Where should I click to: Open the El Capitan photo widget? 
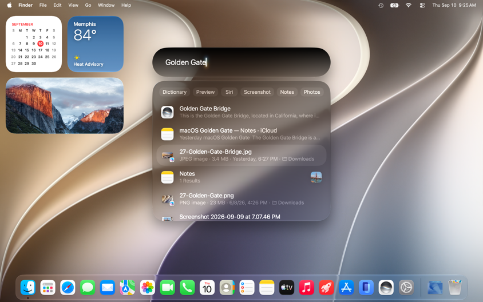tap(65, 106)
